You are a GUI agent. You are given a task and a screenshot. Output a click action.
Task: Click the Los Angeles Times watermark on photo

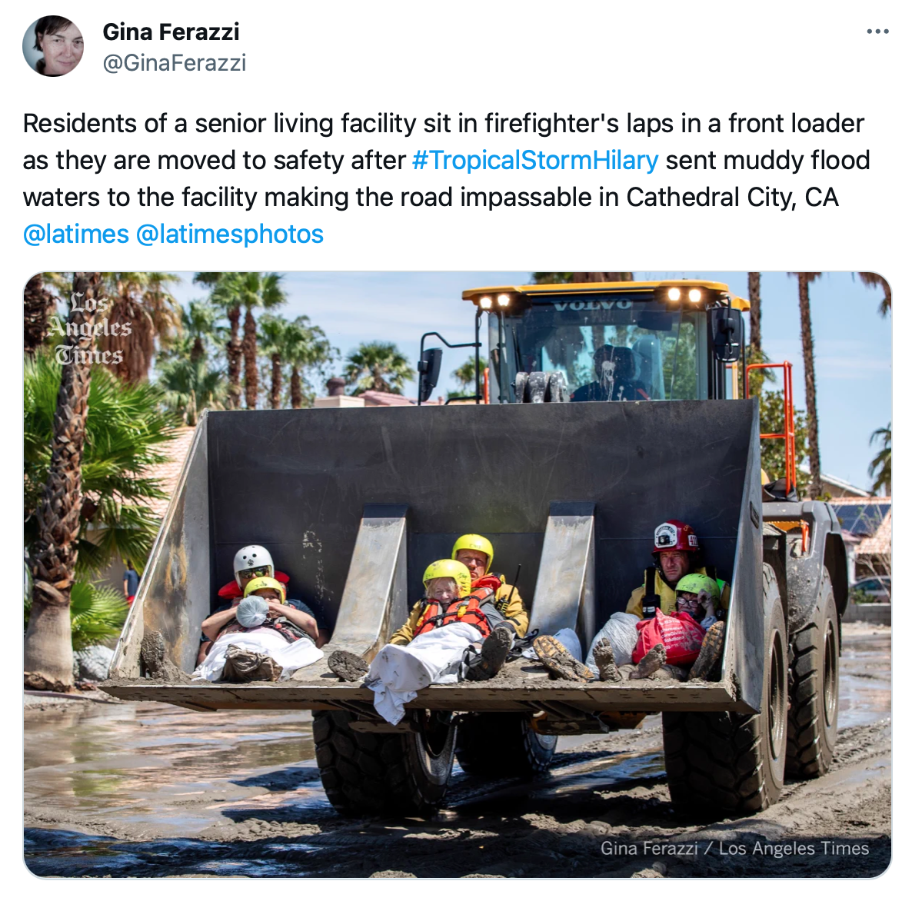90,328
